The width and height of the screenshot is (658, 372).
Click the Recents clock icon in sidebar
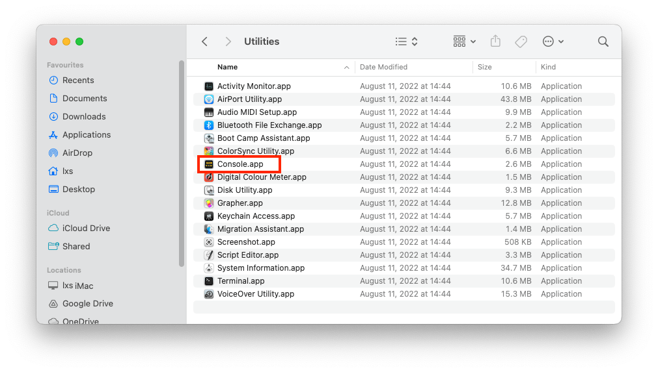(x=53, y=80)
